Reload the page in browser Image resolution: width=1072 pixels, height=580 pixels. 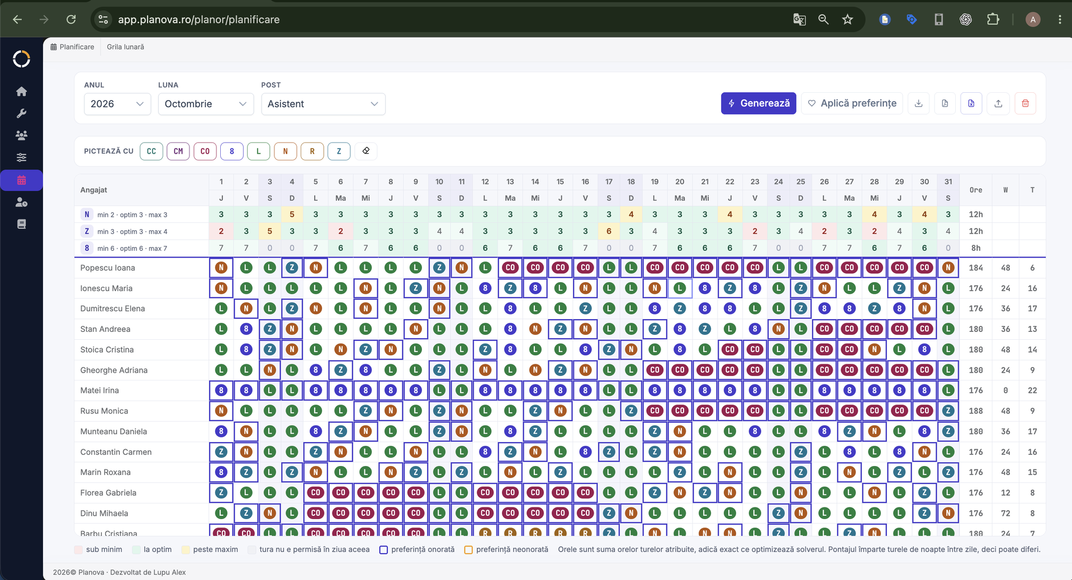(71, 20)
